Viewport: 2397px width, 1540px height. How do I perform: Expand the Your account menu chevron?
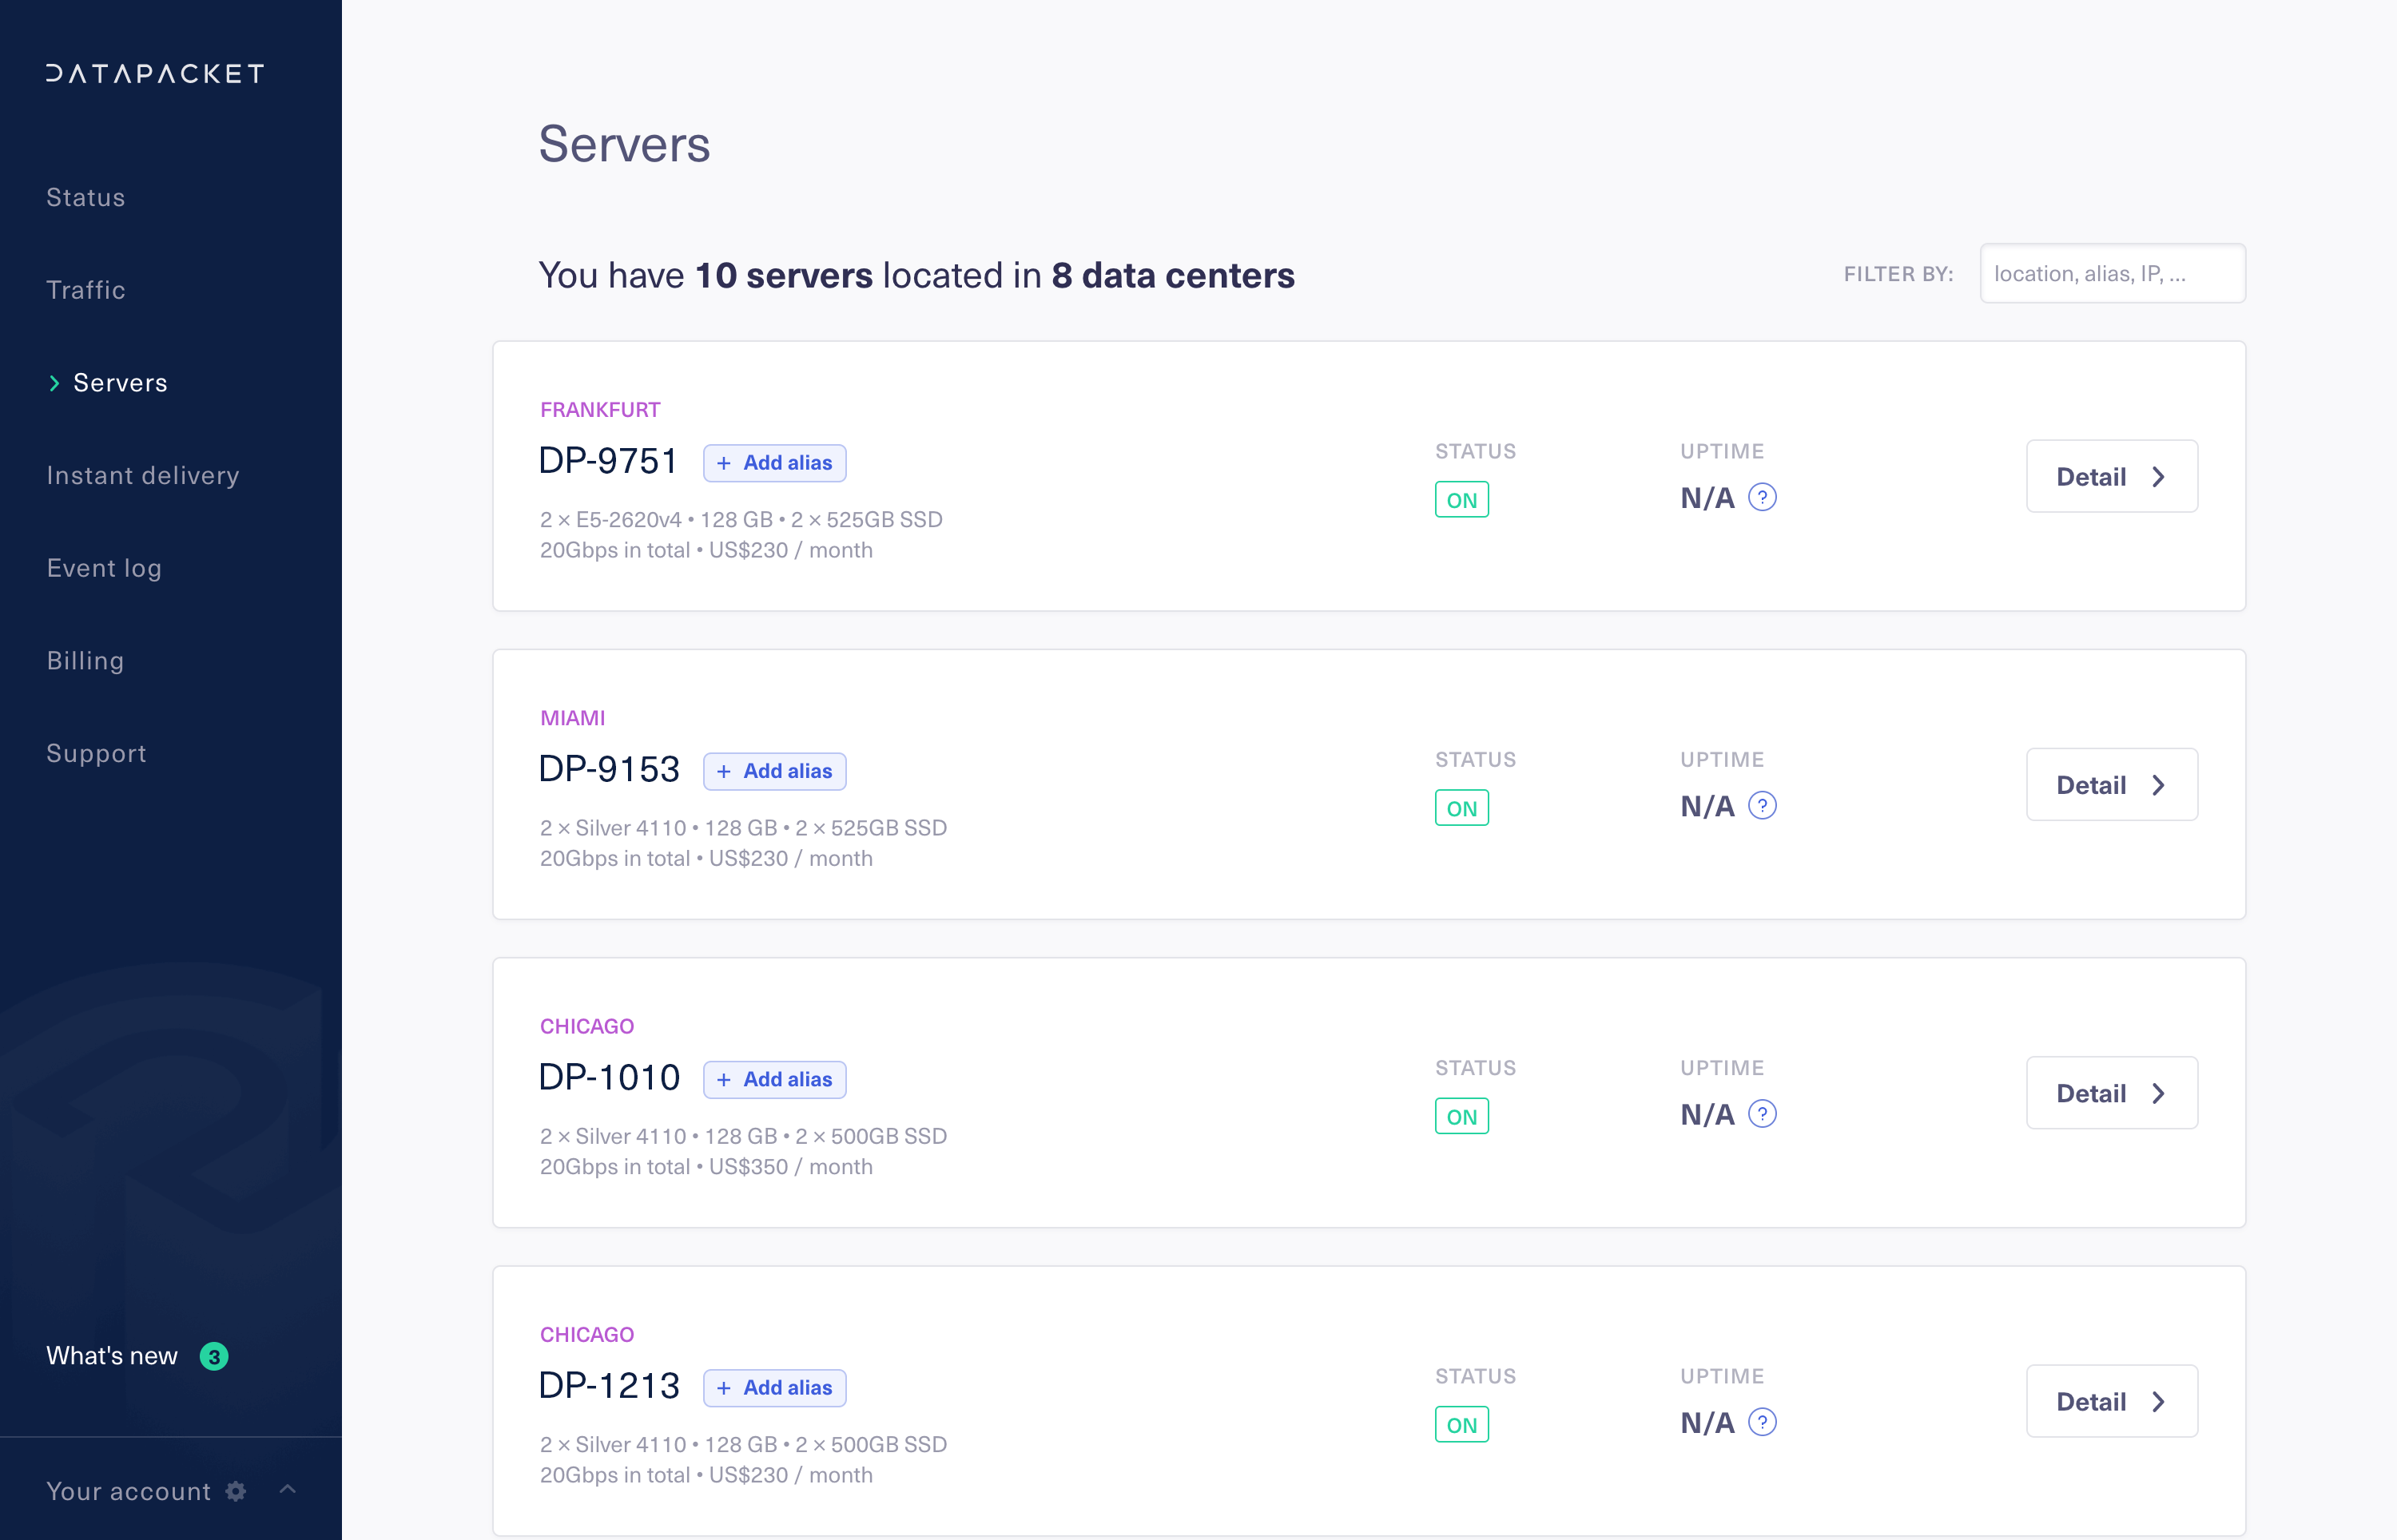288,1490
